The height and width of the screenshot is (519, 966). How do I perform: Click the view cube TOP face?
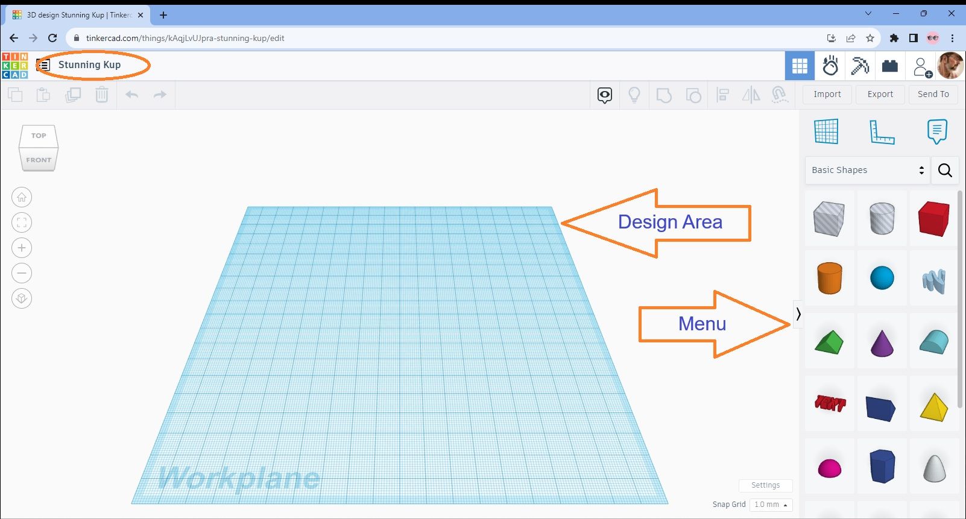(39, 136)
